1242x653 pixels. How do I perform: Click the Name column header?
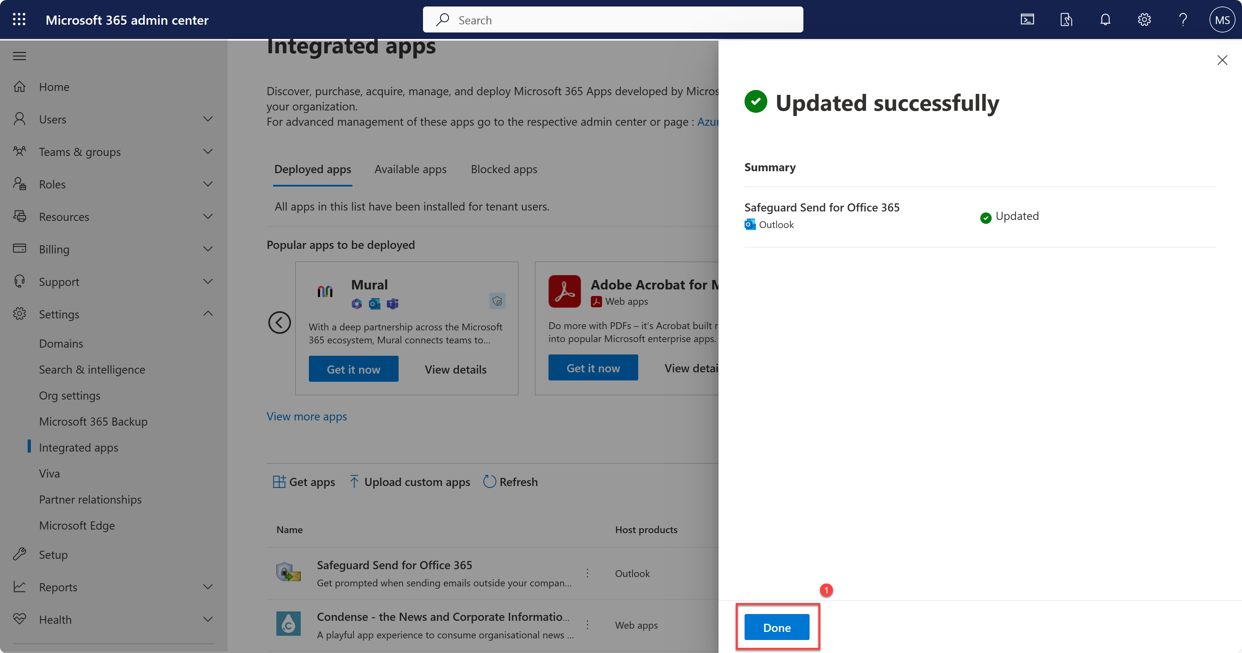click(289, 530)
